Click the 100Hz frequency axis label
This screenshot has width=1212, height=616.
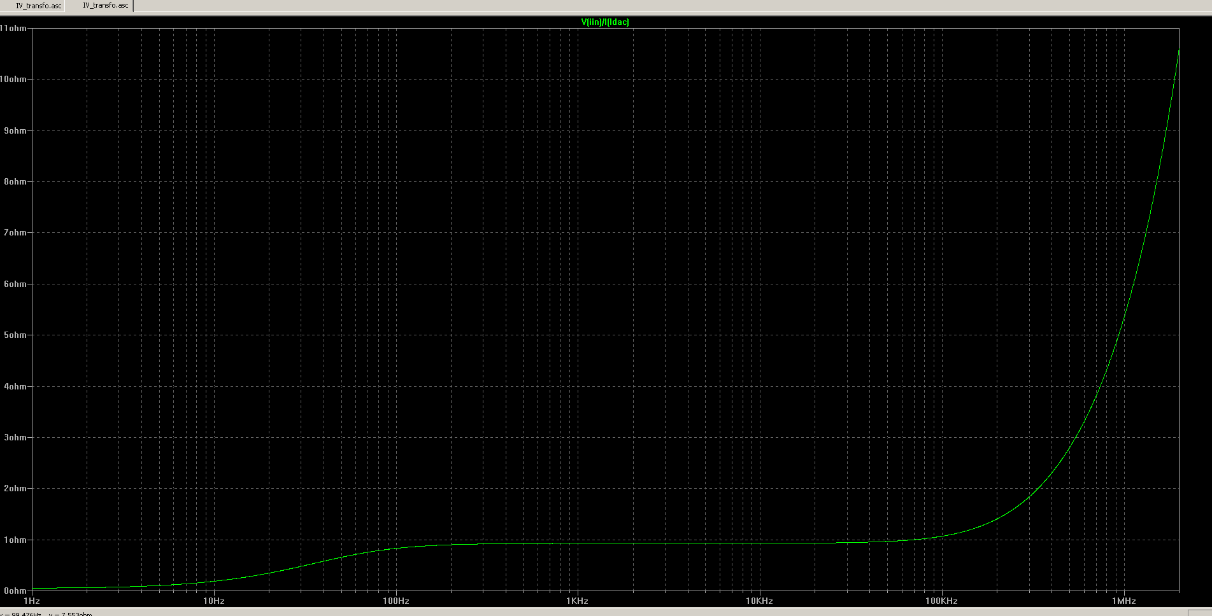tap(396, 601)
